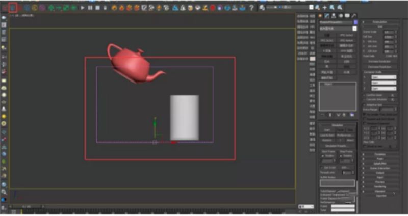Expand the Splash/Mist rollout
The height and width of the screenshot is (216, 408).
tap(379, 164)
